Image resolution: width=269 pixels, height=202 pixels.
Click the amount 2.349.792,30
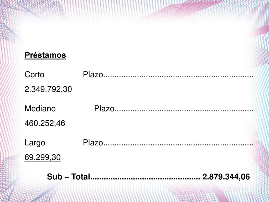click(48, 89)
